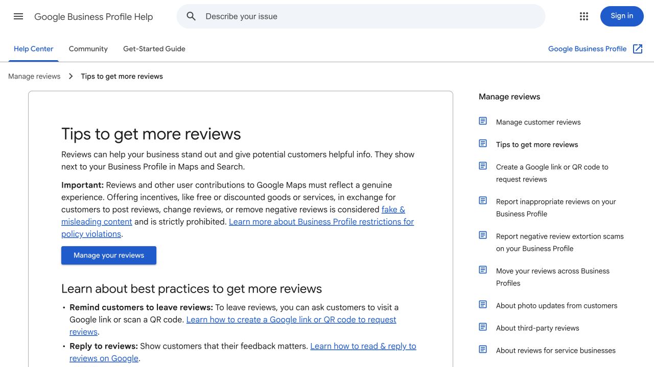Open the Google Business Profile link
Image resolution: width=654 pixels, height=367 pixels.
[588, 49]
